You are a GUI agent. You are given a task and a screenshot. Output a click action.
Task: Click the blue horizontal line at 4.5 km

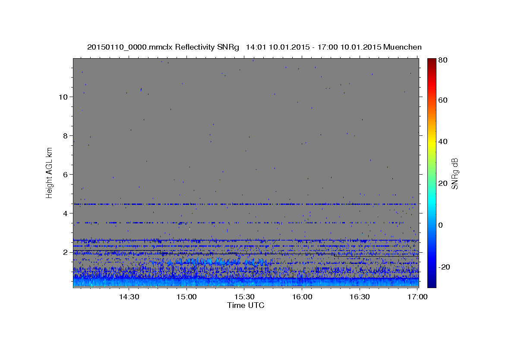click(246, 204)
